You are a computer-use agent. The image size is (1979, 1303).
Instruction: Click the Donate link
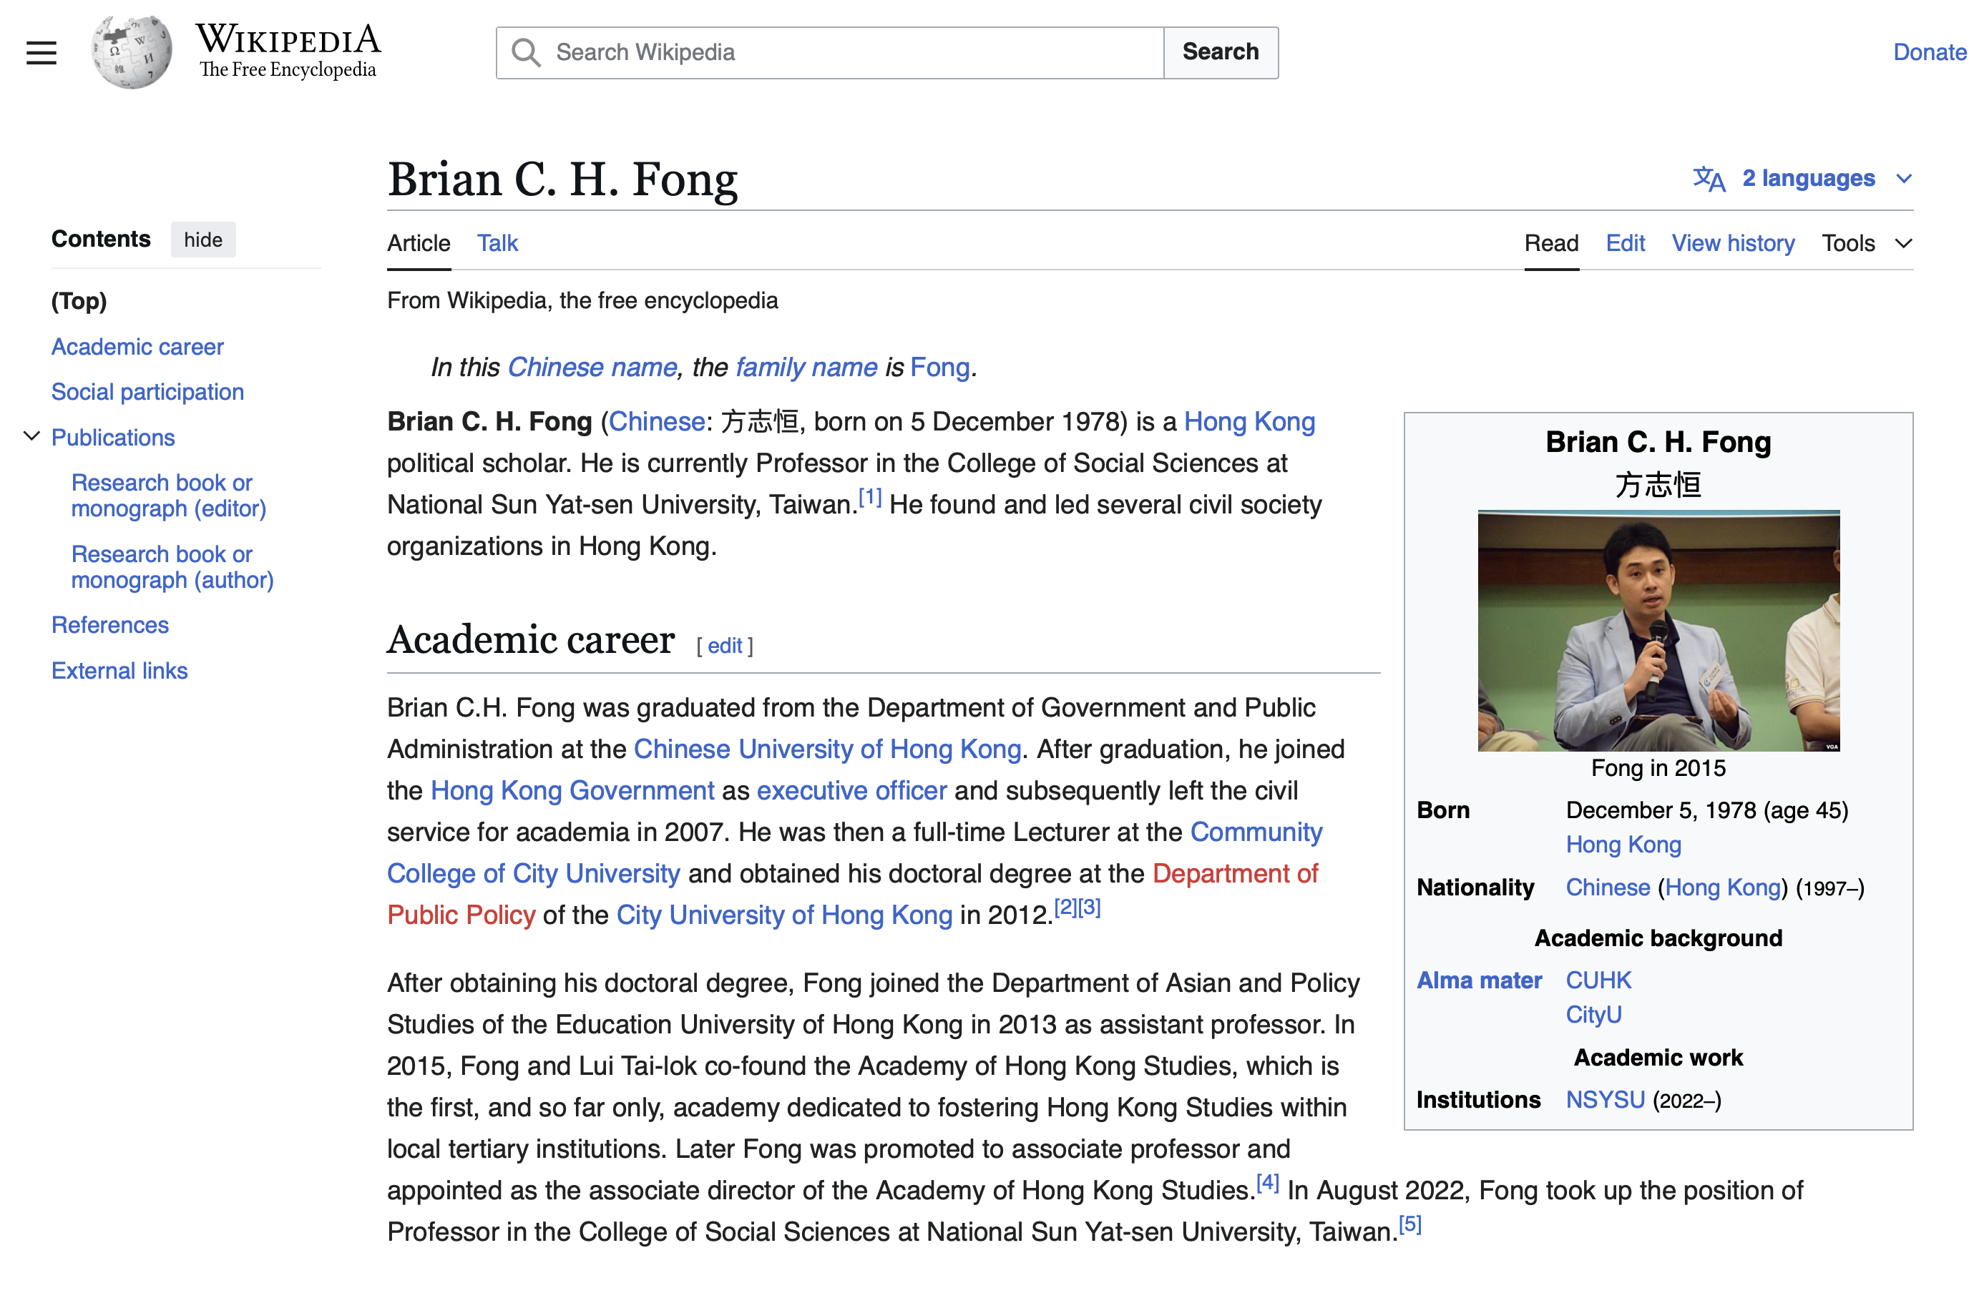pyautogui.click(x=1929, y=52)
